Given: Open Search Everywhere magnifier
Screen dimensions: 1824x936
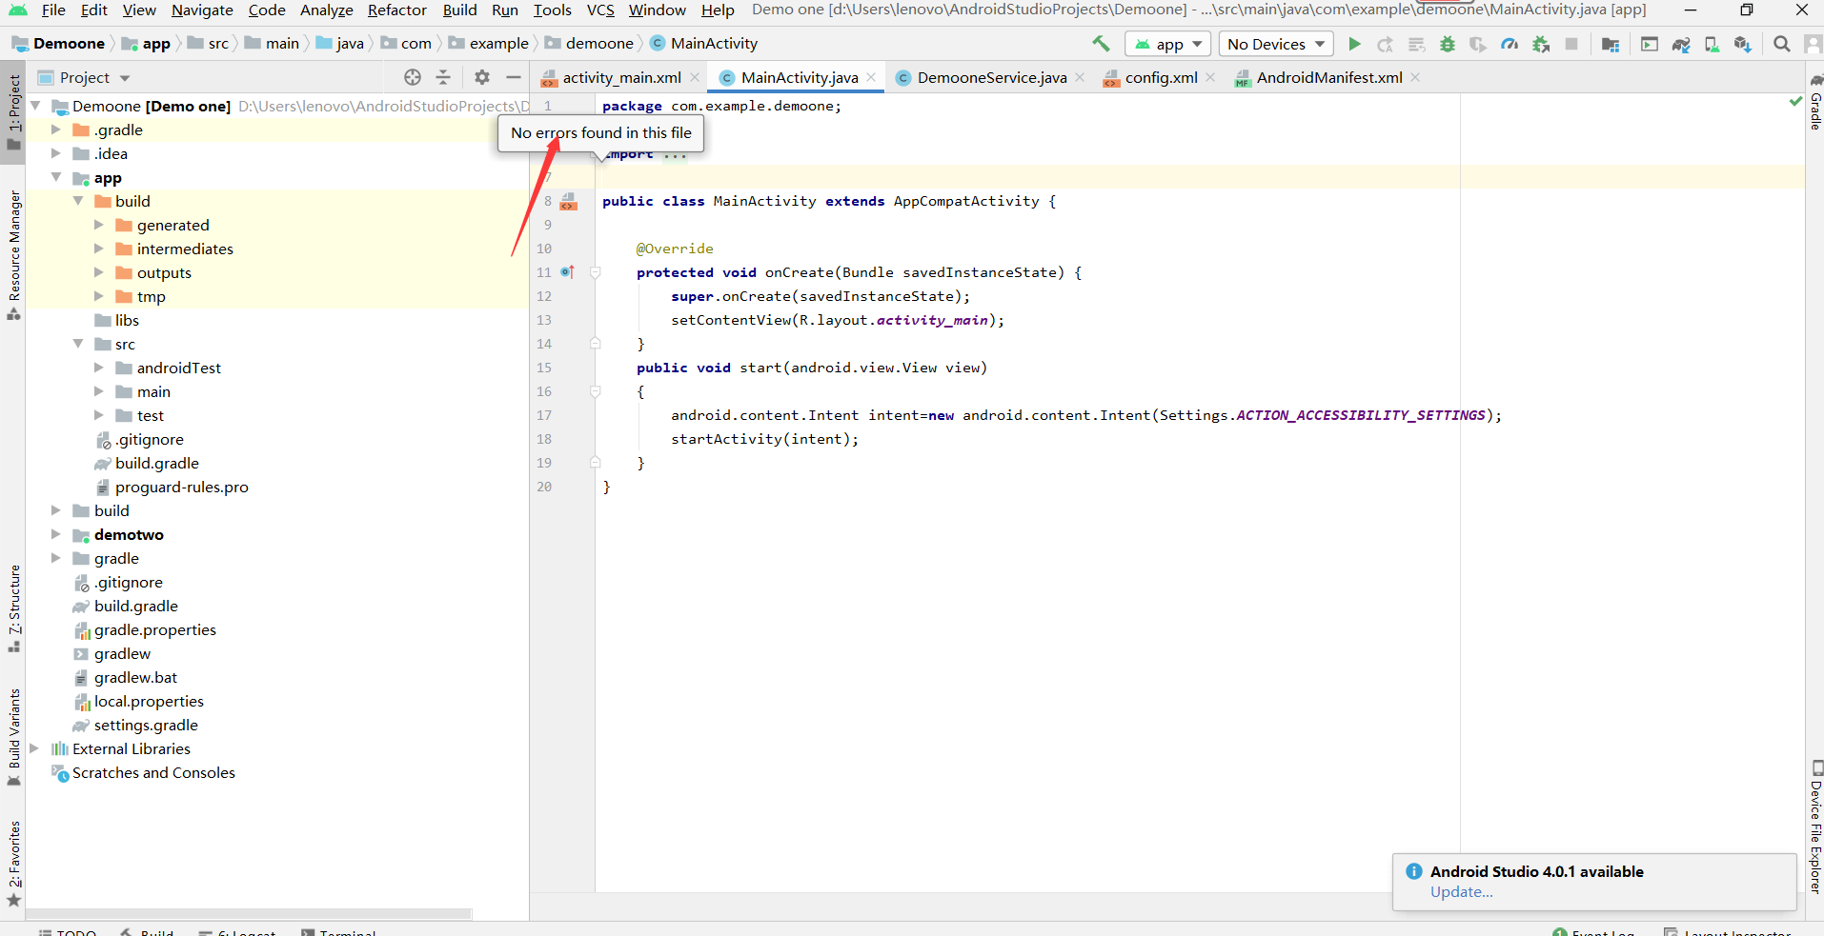Looking at the screenshot, I should click(x=1782, y=44).
